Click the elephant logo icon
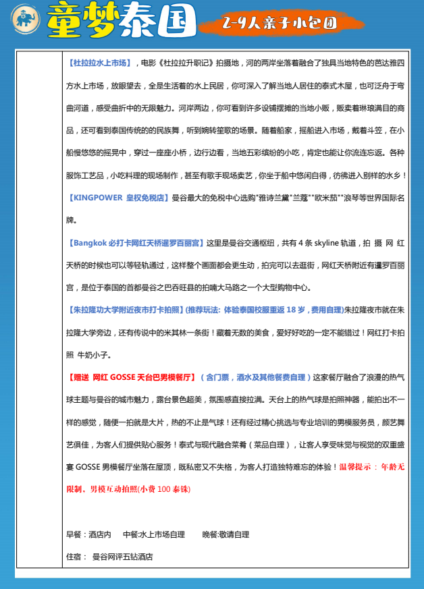 26,19
